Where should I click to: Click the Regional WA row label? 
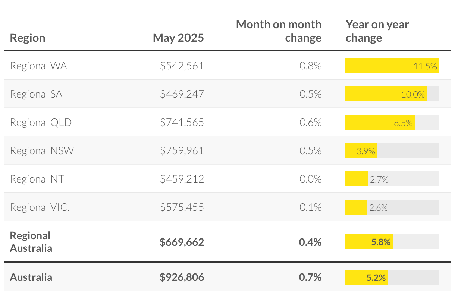click(38, 66)
